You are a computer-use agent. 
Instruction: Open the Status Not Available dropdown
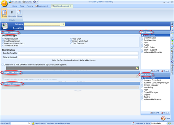coord(166,123)
